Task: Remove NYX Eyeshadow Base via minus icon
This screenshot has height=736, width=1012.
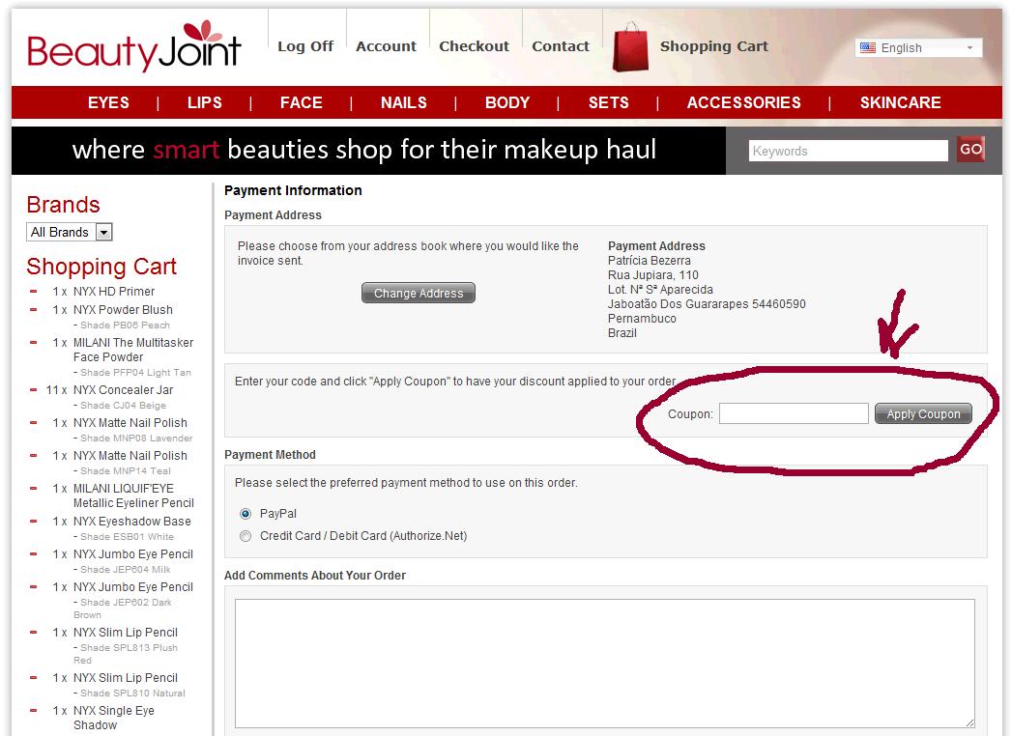Action: (x=34, y=522)
